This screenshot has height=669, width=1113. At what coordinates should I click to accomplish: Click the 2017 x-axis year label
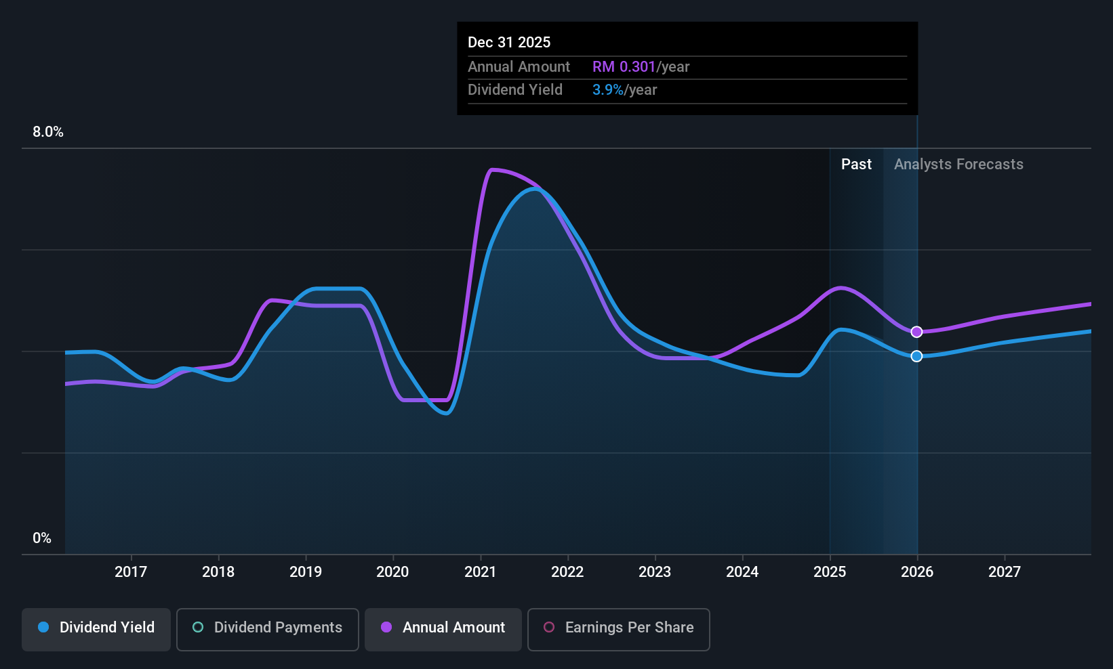click(x=131, y=572)
